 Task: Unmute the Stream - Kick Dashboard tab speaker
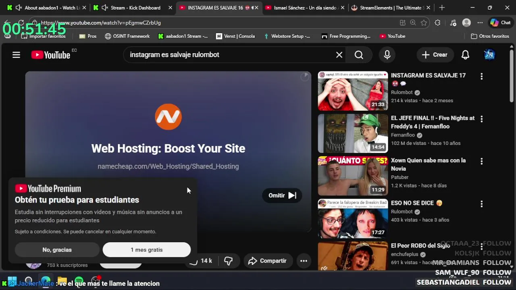point(105,8)
